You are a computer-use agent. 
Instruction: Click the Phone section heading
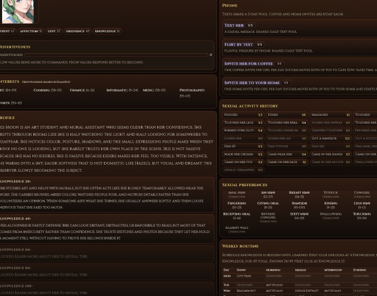[229, 5]
